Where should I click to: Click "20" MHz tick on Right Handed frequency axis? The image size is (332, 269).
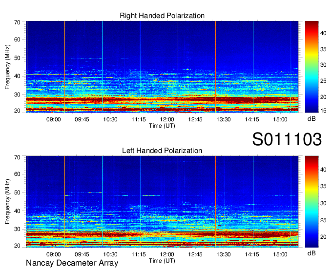17,111
